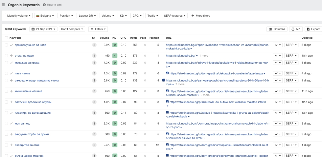Sort by the Volume column header
The image size is (322, 157).
104,38
